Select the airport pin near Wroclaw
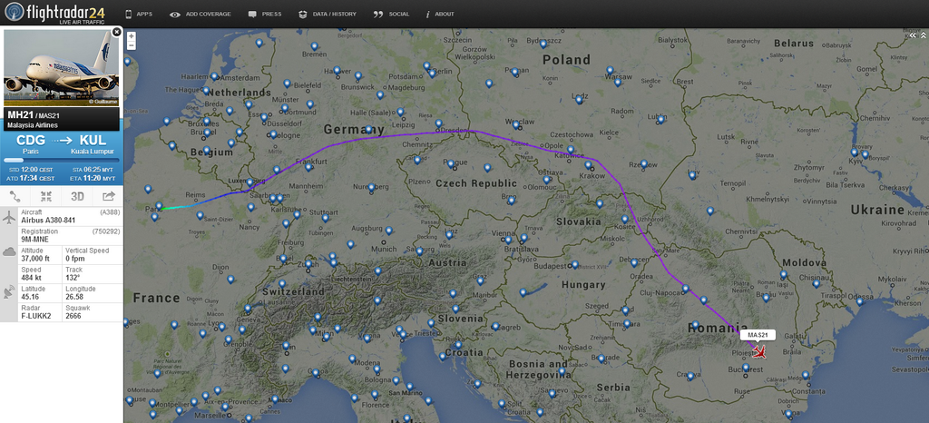 pyautogui.click(x=516, y=125)
